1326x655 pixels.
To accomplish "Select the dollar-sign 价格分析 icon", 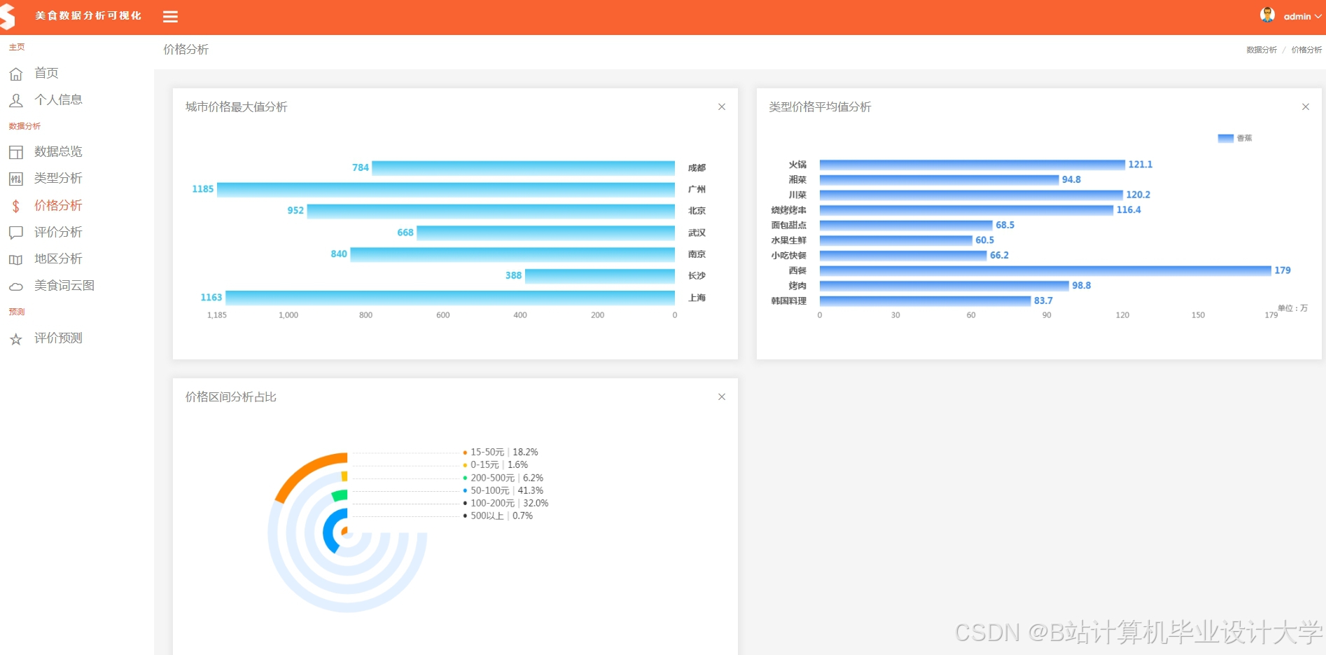I will coord(15,205).
